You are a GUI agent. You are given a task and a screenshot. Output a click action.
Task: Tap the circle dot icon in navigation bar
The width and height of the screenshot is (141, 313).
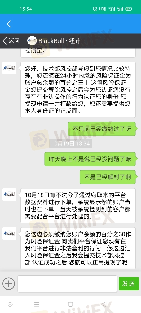pos(10,304)
